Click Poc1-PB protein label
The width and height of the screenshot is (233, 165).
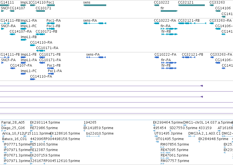click(x=54, y=66)
